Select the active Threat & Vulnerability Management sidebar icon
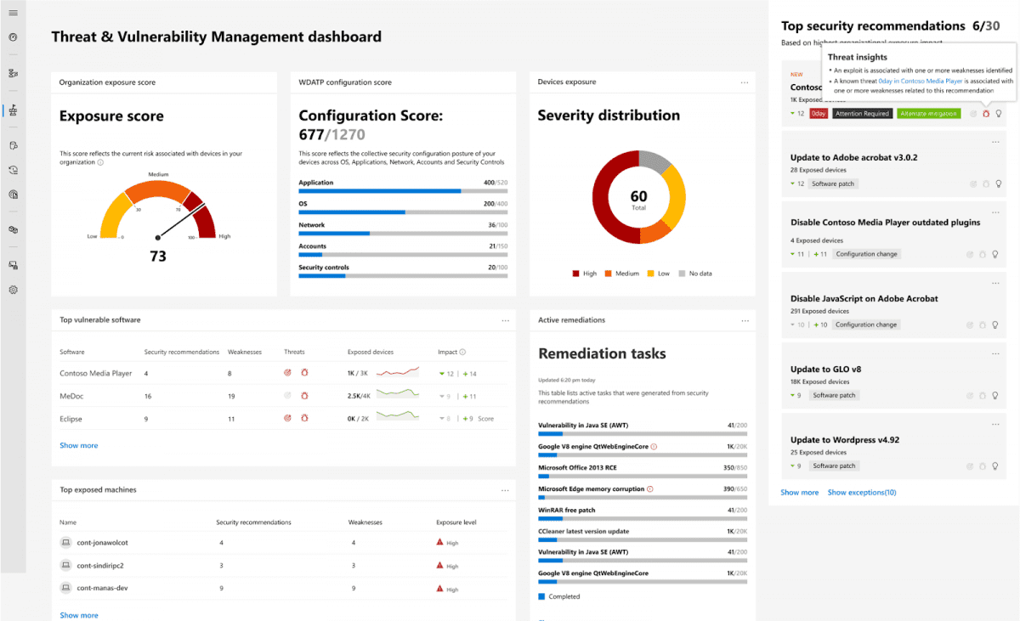1020x621 pixels. point(13,110)
